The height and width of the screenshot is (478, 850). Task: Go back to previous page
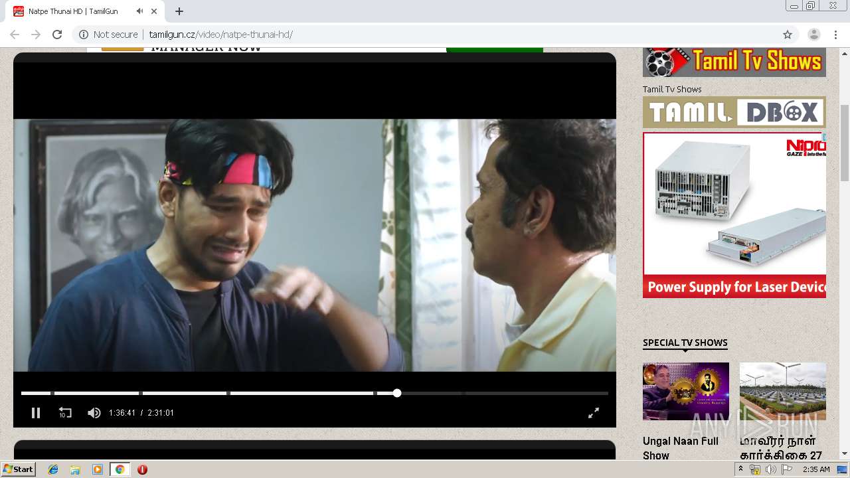(15, 35)
